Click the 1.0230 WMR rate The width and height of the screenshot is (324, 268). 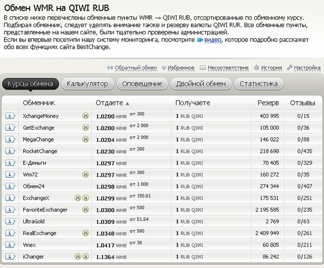tap(111, 152)
